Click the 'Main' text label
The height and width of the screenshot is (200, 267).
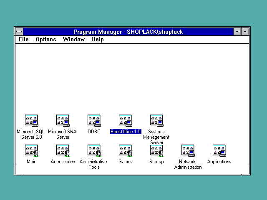32,162
